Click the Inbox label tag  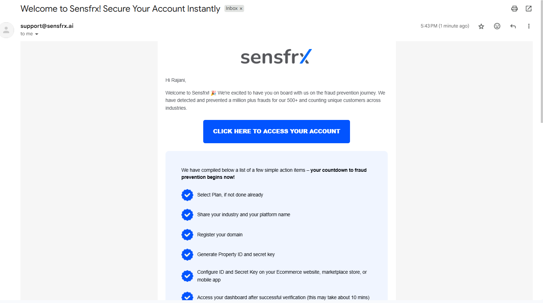pyautogui.click(x=232, y=8)
